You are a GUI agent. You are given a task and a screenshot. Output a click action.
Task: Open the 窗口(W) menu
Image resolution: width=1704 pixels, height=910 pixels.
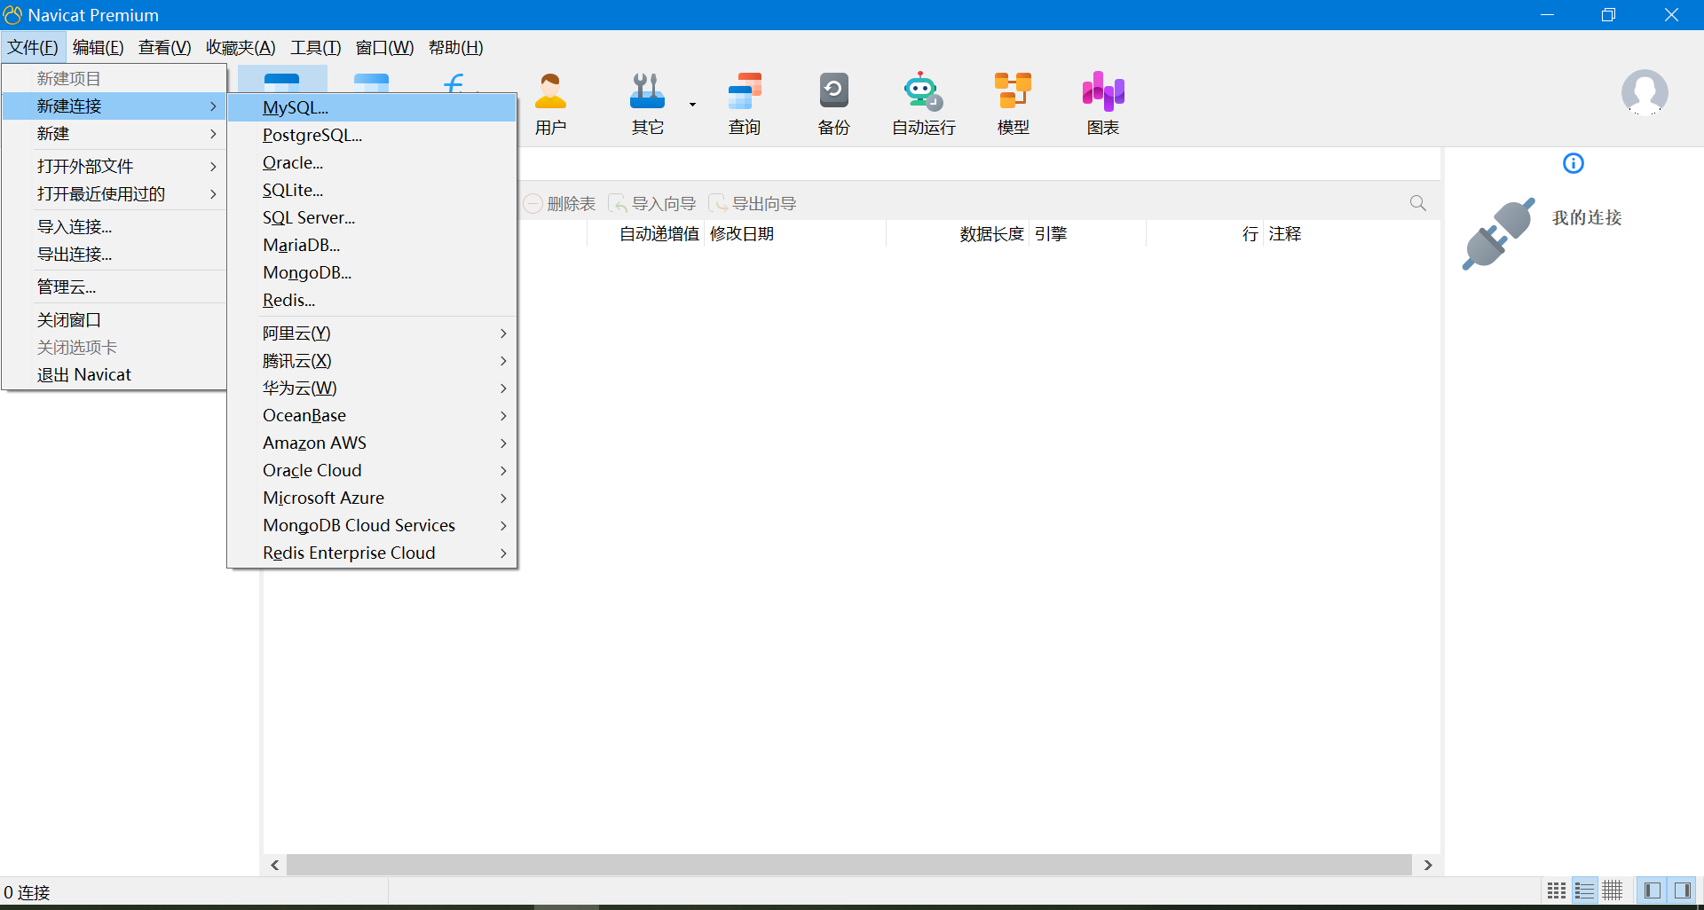[385, 48]
